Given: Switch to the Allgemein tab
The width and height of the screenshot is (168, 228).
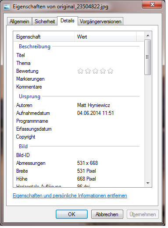Looking at the screenshot, I should click(x=19, y=21).
